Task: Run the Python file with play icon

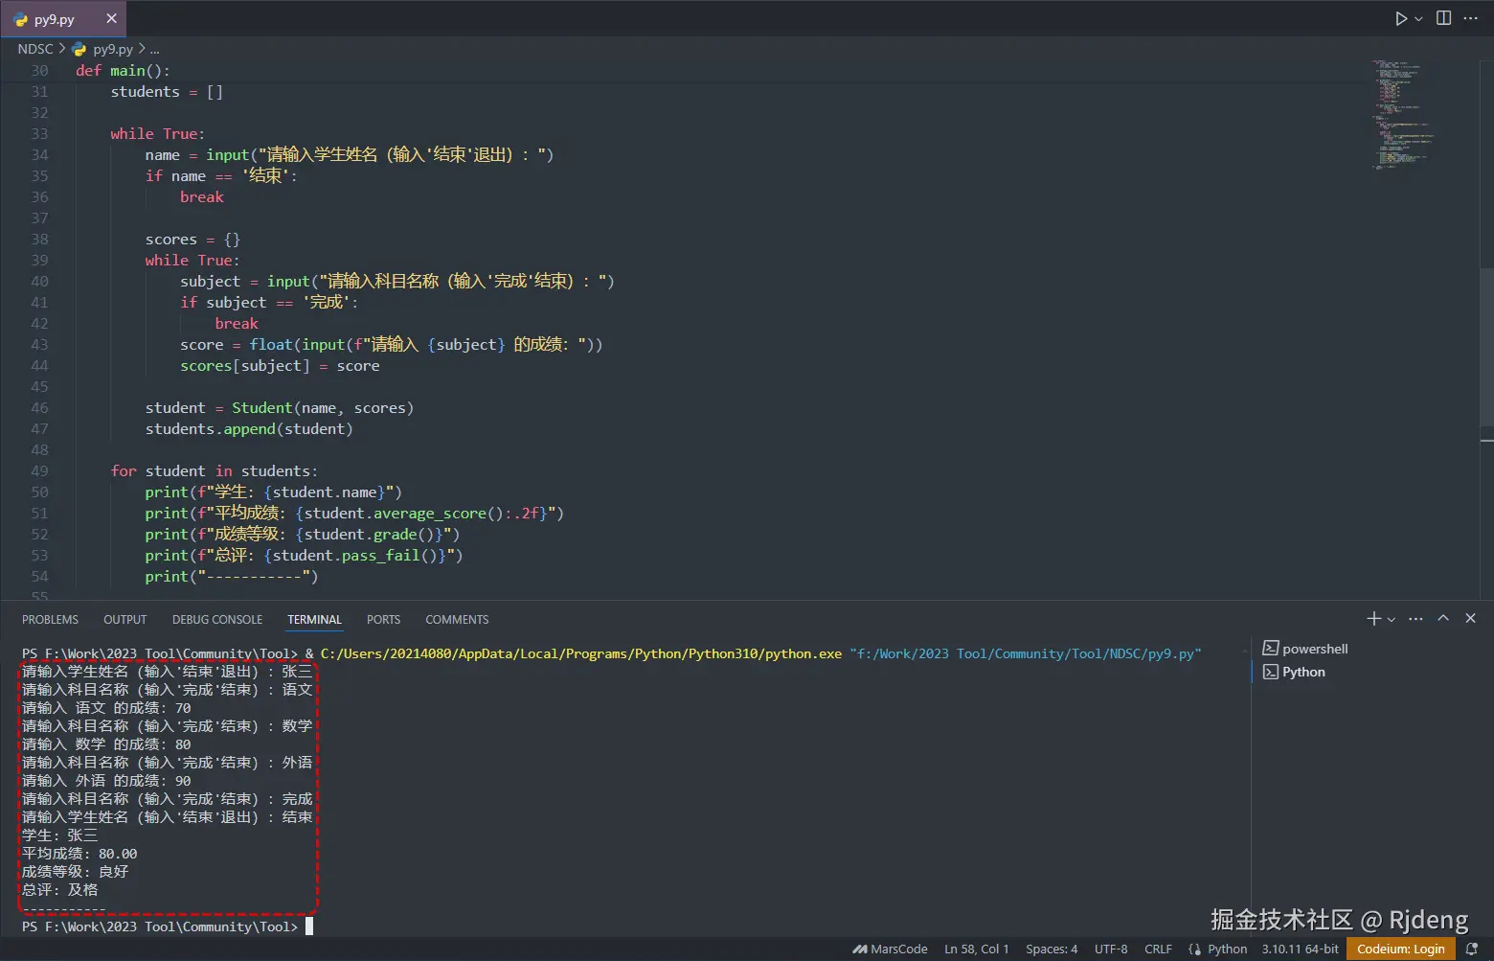Action: click(x=1401, y=18)
